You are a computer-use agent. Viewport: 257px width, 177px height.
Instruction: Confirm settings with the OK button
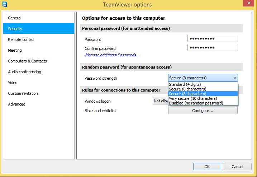point(207,167)
